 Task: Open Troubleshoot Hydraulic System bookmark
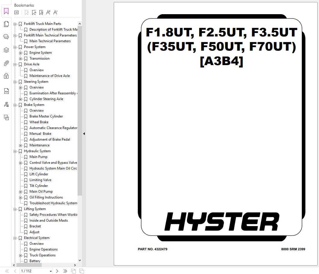(x=53, y=203)
